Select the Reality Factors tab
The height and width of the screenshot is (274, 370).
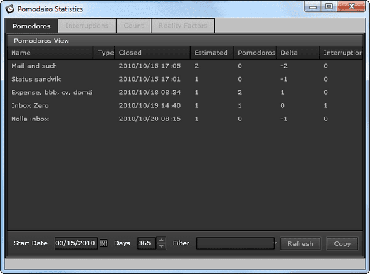tap(183, 26)
